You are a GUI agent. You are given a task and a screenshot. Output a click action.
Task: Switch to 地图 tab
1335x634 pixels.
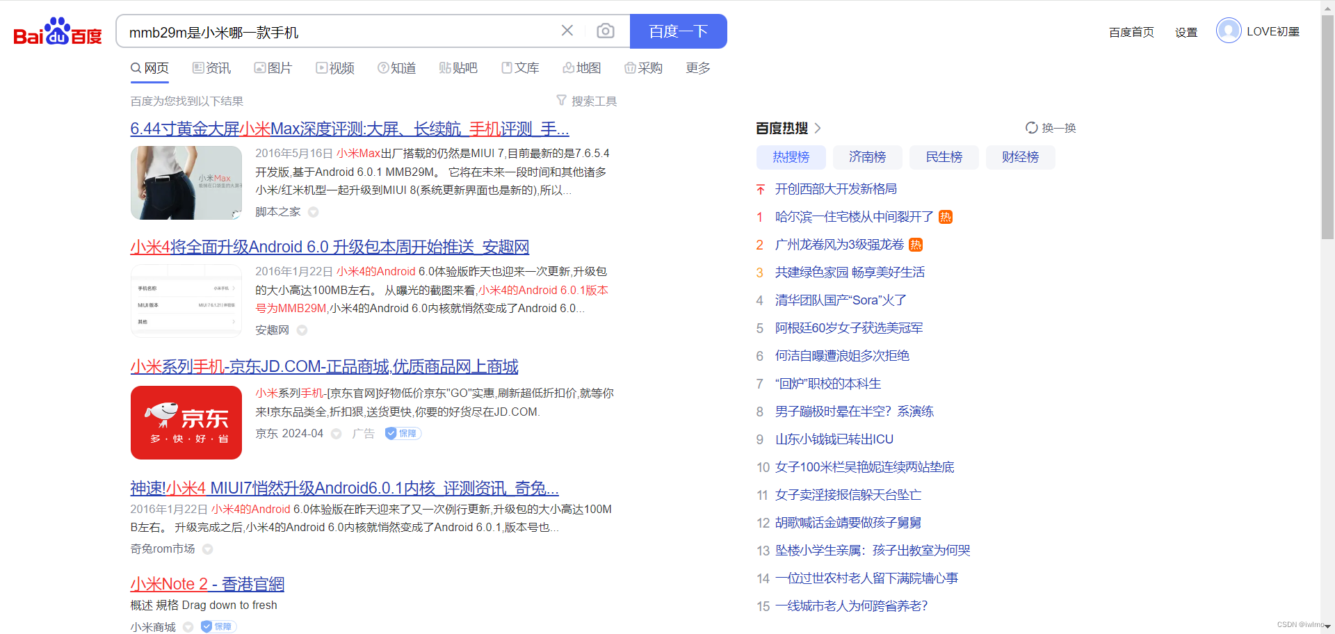point(581,68)
